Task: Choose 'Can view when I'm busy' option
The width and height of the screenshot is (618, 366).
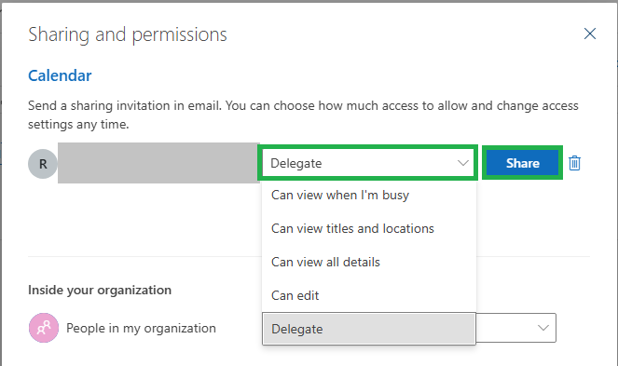Action: coord(369,195)
